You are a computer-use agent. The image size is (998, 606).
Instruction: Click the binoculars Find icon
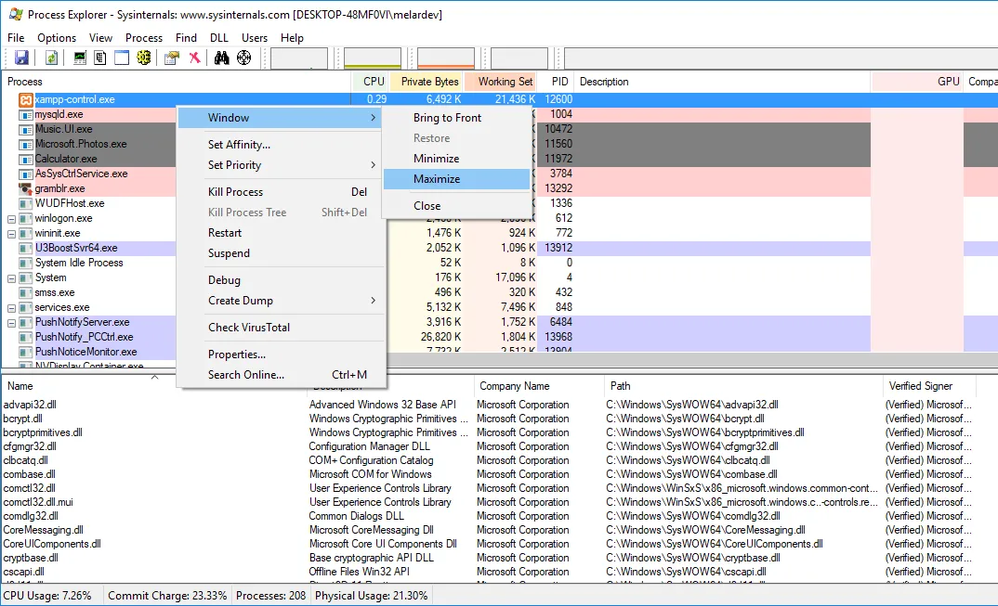(221, 58)
